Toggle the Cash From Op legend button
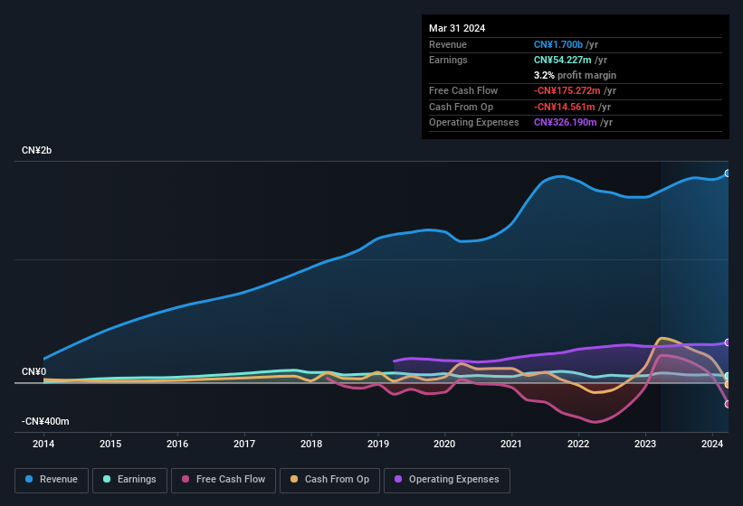This screenshot has width=743, height=506. (x=329, y=480)
